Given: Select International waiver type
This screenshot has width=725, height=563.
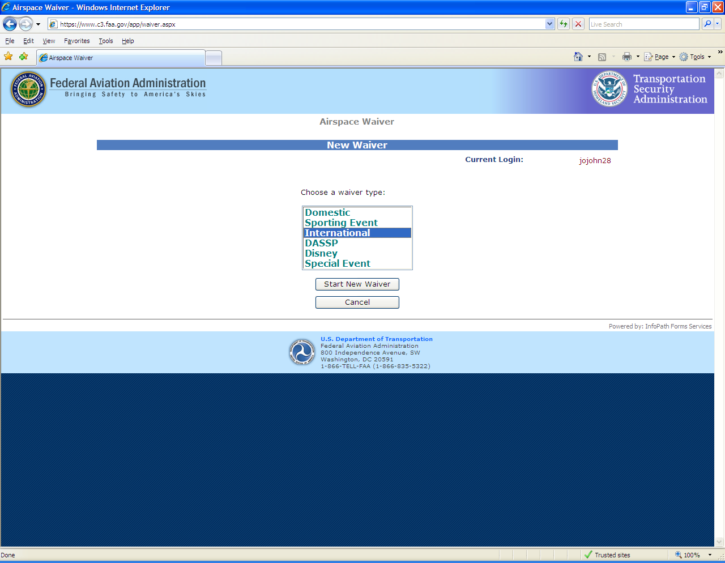Looking at the screenshot, I should coord(357,233).
